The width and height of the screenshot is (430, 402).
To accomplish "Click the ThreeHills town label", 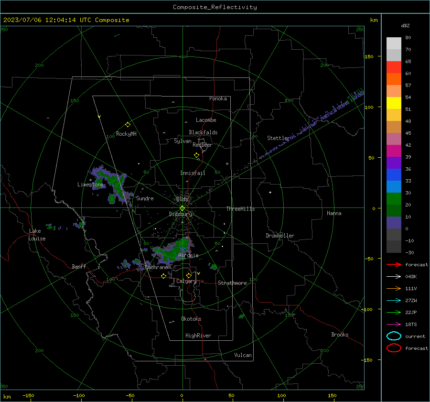I will 240,209.
